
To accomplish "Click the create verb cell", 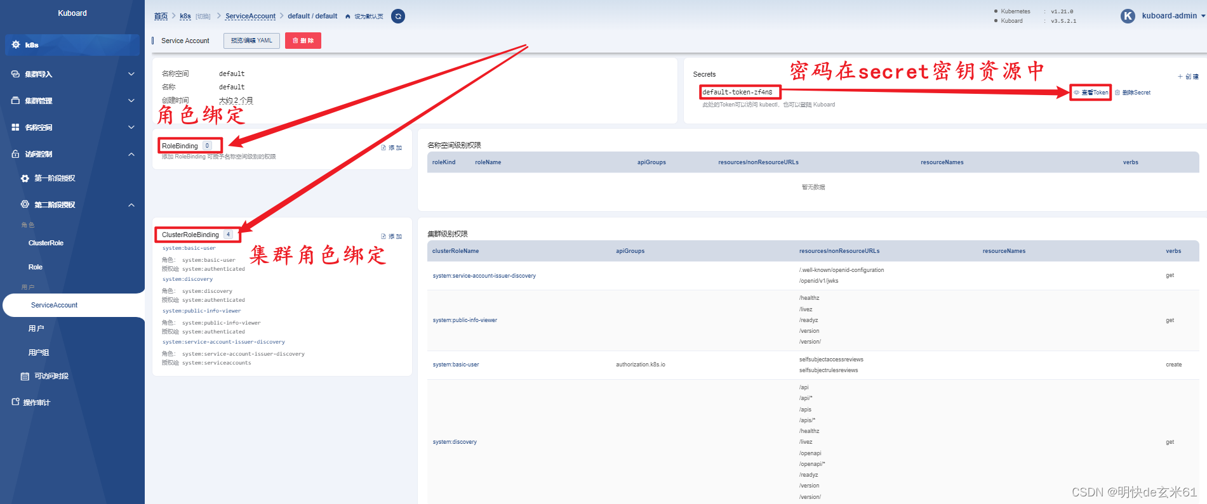I will coord(1173,365).
